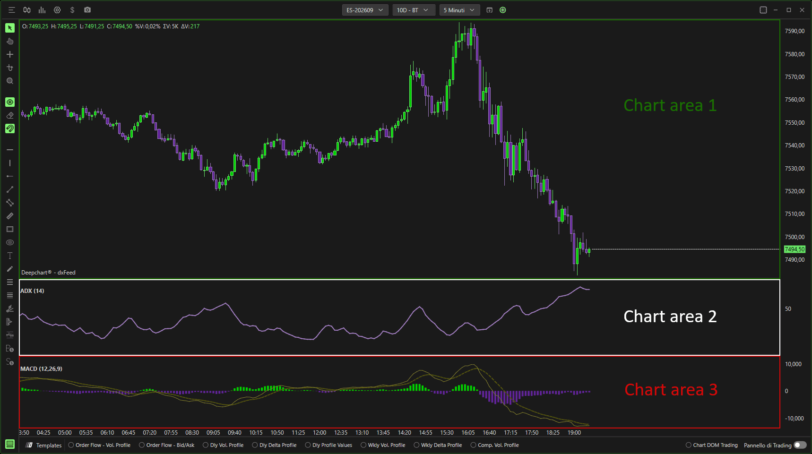This screenshot has width=812, height=454.
Task: Select Comp. Vol. Profile template
Action: click(494, 445)
